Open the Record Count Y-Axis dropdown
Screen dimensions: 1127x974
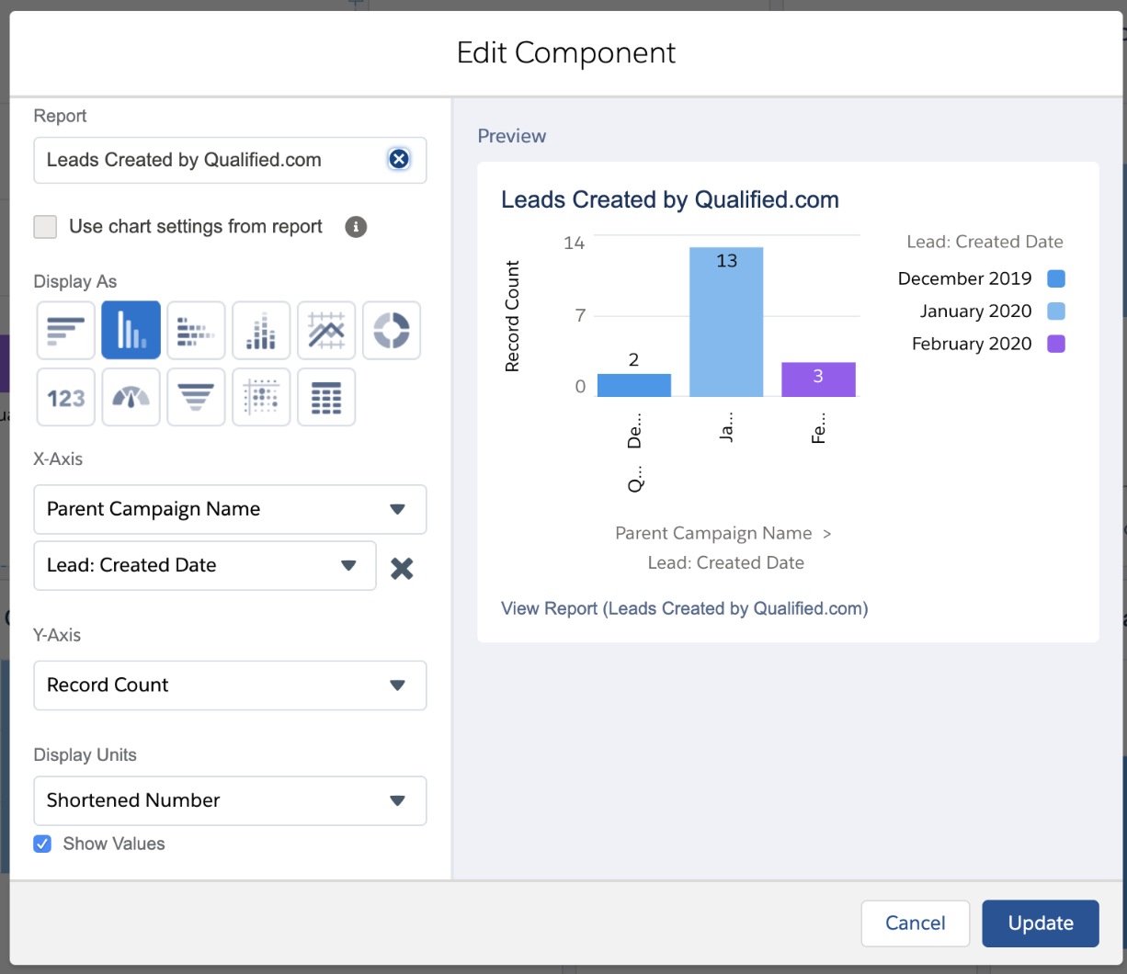230,685
